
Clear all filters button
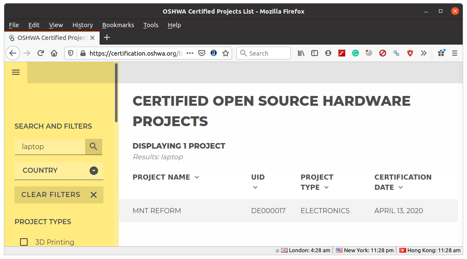[x=59, y=195]
